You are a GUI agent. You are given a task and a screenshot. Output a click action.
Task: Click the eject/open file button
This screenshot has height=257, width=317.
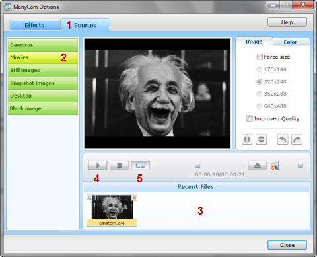(x=257, y=165)
